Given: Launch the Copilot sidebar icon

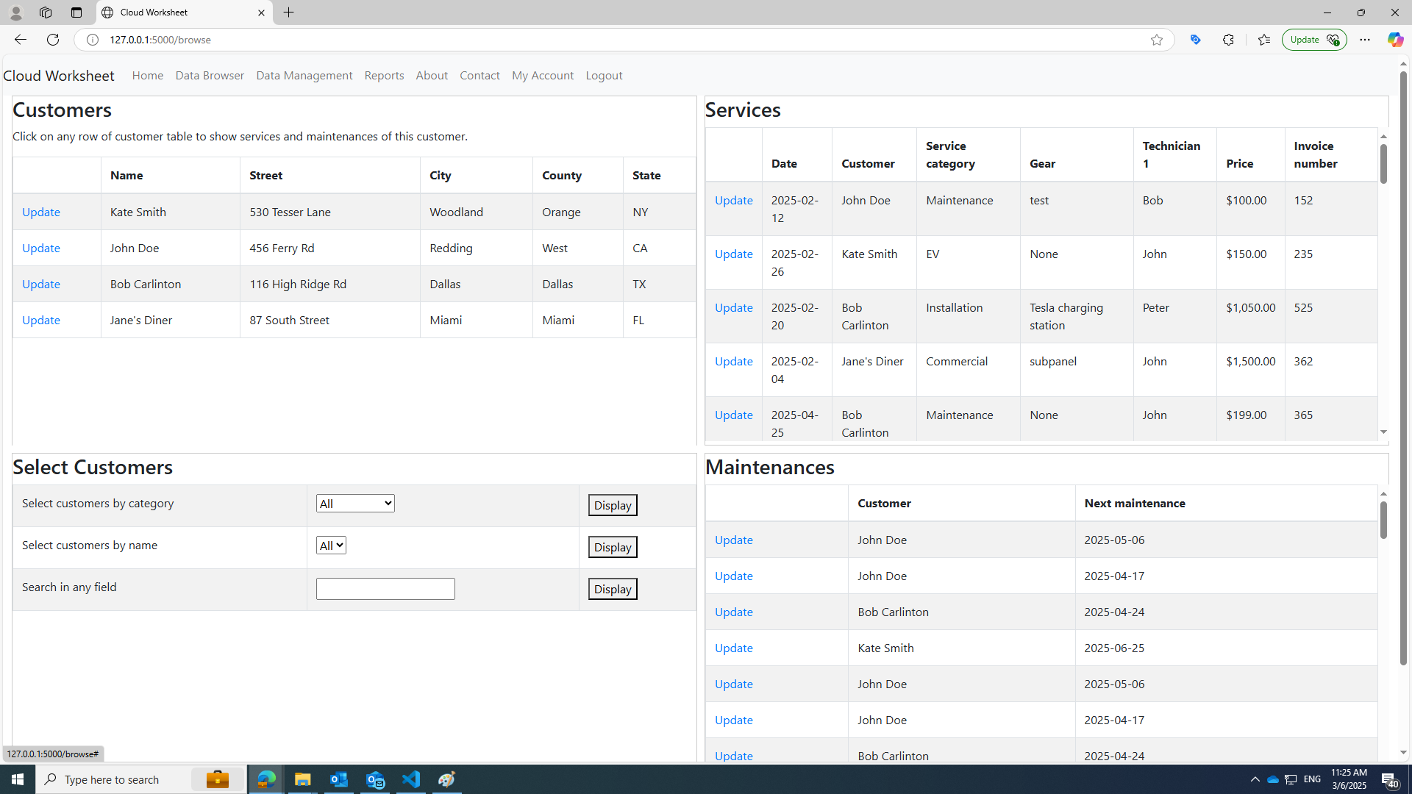Looking at the screenshot, I should (1394, 40).
